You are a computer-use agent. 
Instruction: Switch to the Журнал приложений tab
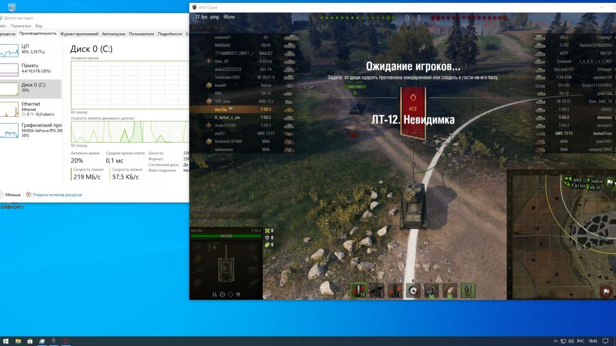(79, 34)
